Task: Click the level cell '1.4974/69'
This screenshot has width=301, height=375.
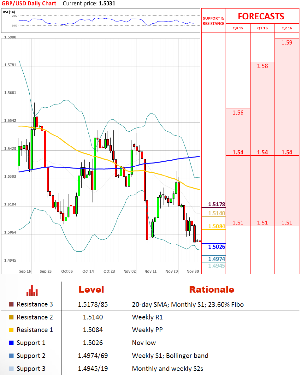Action: pos(93,356)
